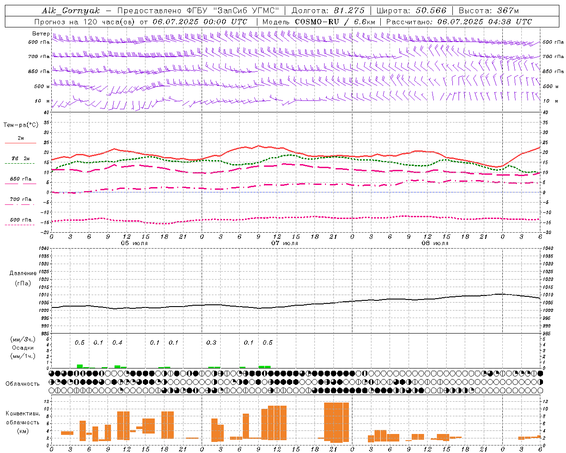
Task: Click the (мм/3ч.) precipitation unit label
Action: [23, 339]
